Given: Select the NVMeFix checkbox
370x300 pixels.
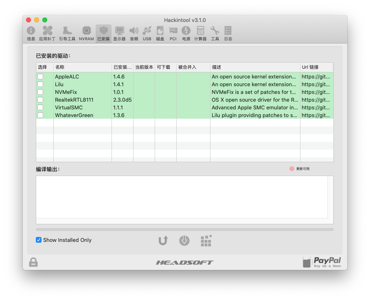Looking at the screenshot, I should point(40,92).
